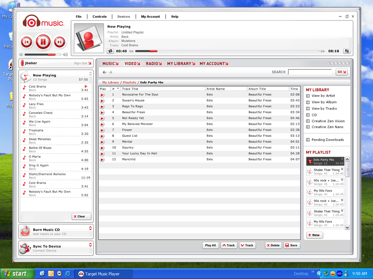Click Sign Out next to jbaber

click(x=83, y=63)
